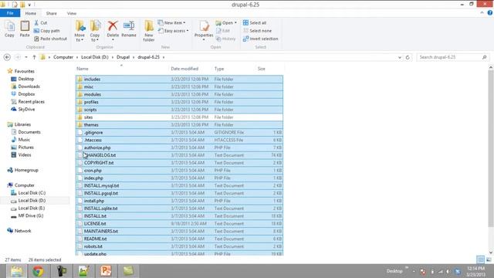494x278 pixels.
Task: Cut the selected items
Action: coord(41,22)
